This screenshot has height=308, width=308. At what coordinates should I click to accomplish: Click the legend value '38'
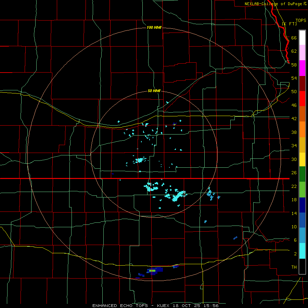(294, 132)
